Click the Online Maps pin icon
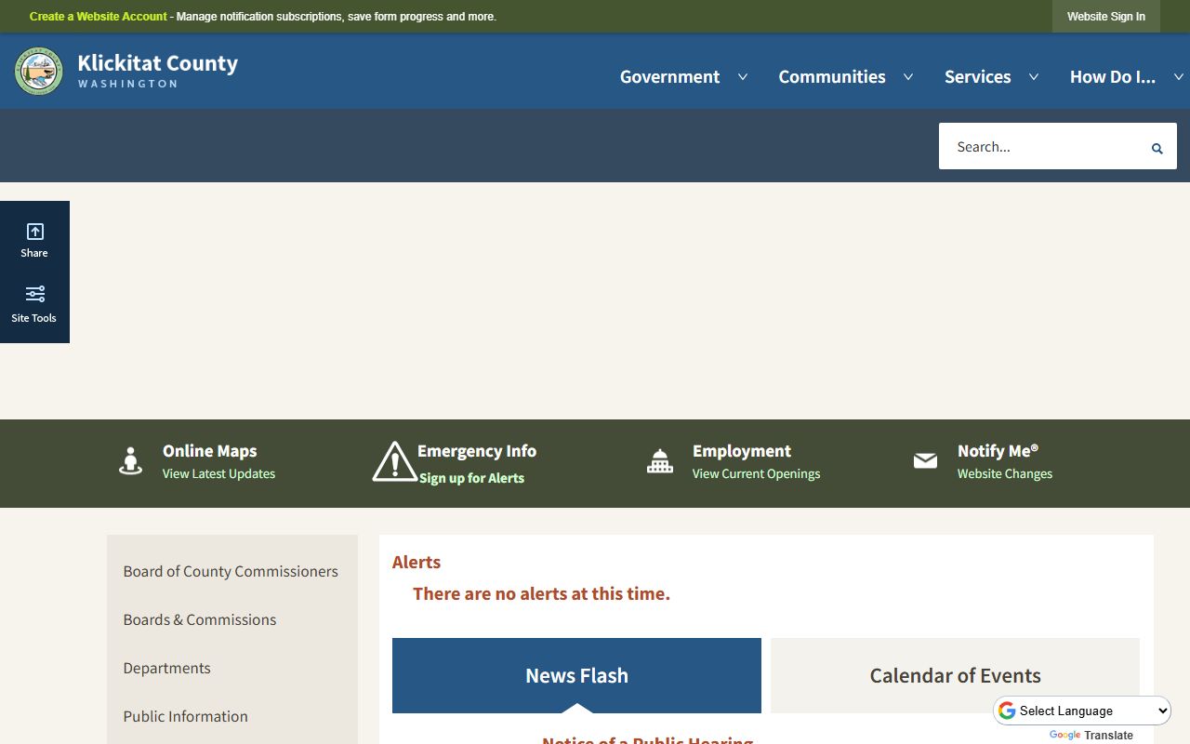 [x=131, y=460]
